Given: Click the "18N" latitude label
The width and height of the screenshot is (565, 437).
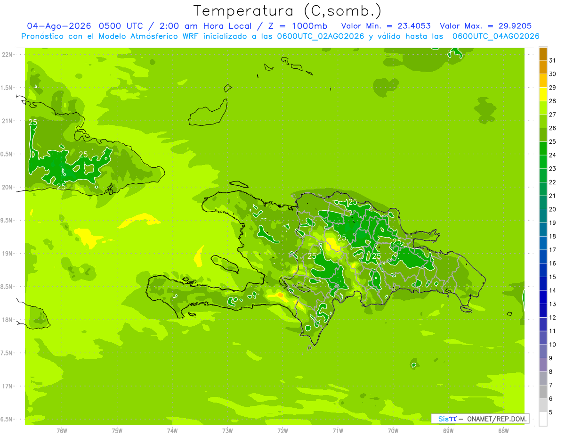Looking at the screenshot, I should pos(7,320).
